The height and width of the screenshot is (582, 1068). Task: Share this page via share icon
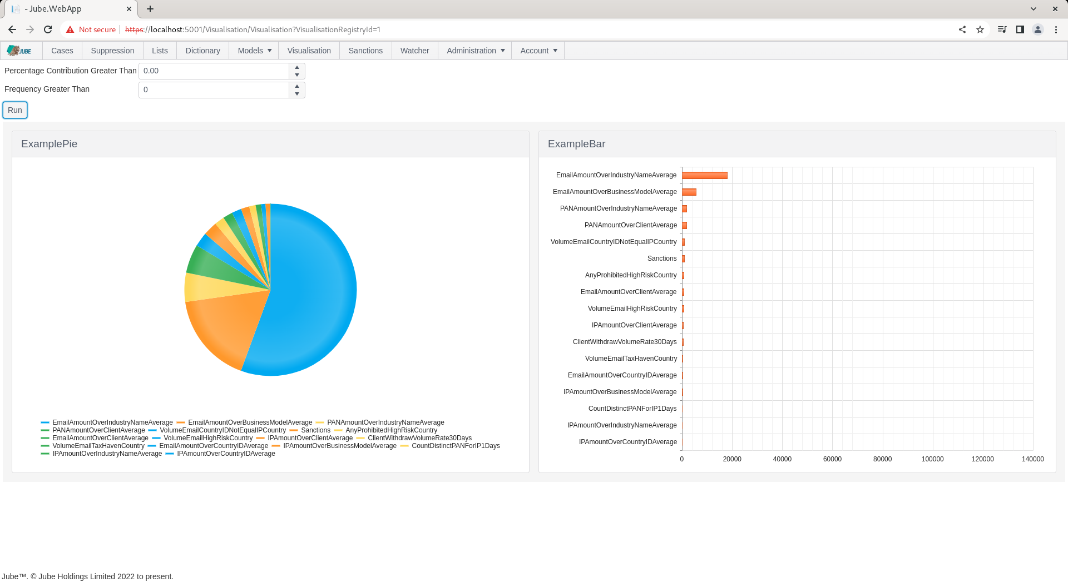962,29
